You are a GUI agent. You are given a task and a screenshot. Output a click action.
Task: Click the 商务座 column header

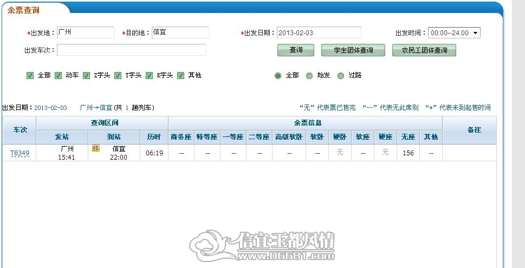(x=181, y=137)
